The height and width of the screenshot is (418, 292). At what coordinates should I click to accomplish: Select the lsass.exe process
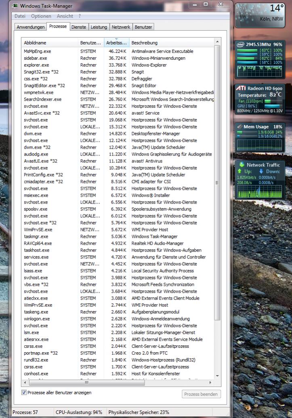pyautogui.click(x=118, y=271)
